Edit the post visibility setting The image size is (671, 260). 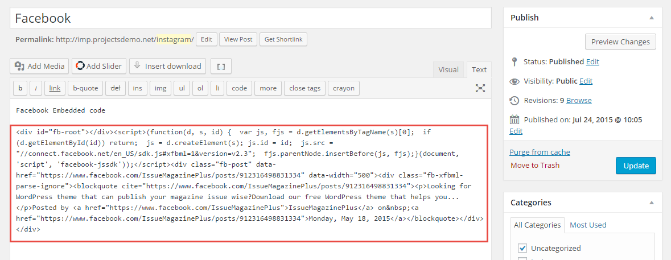tap(586, 81)
